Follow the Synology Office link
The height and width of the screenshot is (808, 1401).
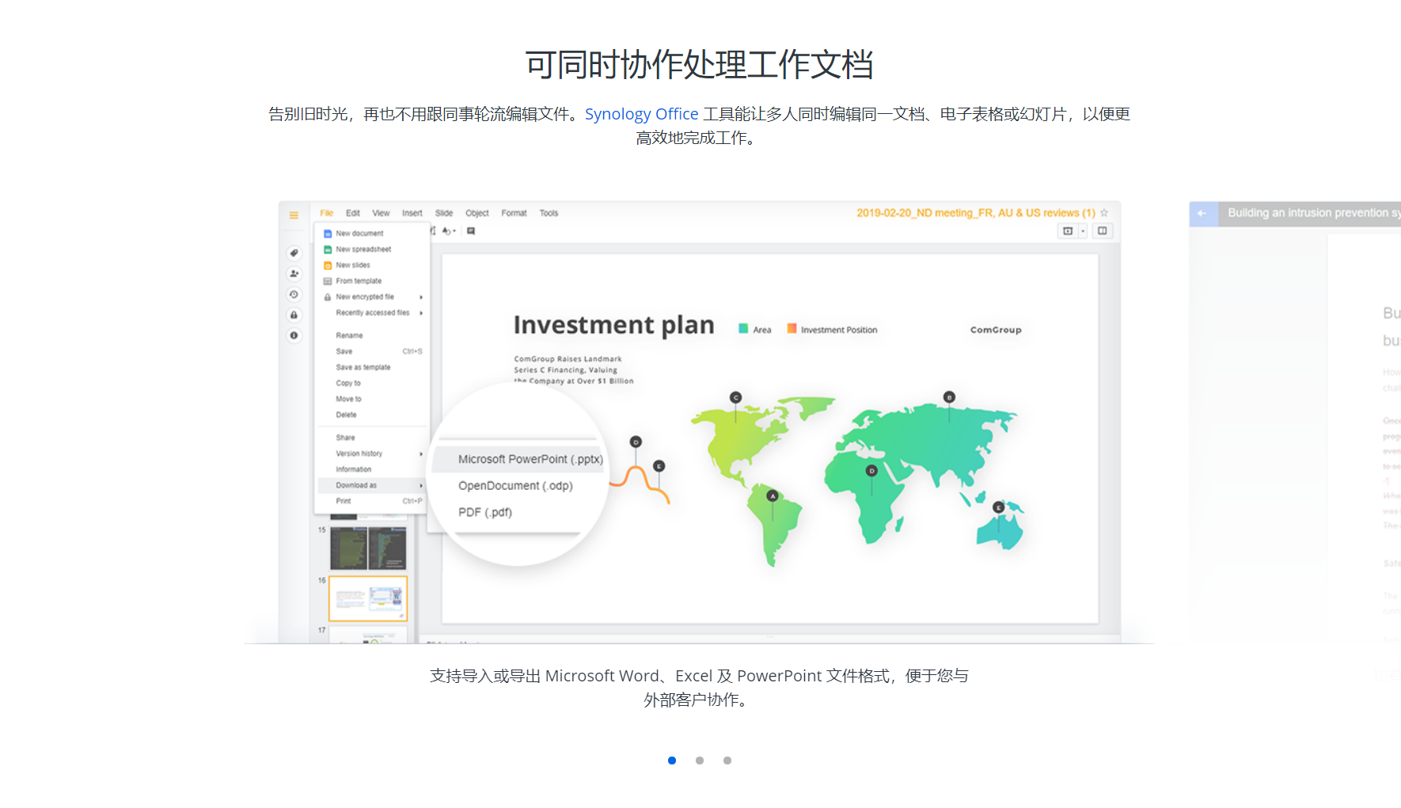click(641, 114)
